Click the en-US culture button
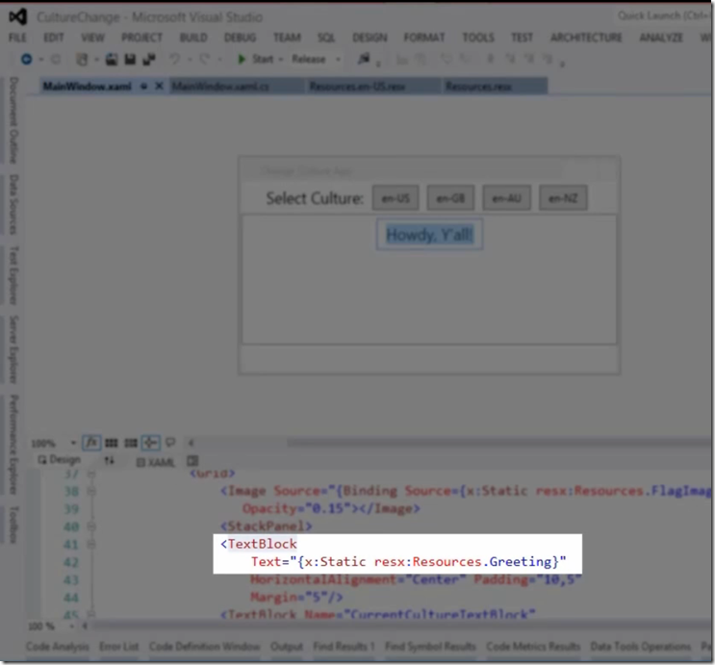Viewport: 715px width, 665px height. [396, 198]
